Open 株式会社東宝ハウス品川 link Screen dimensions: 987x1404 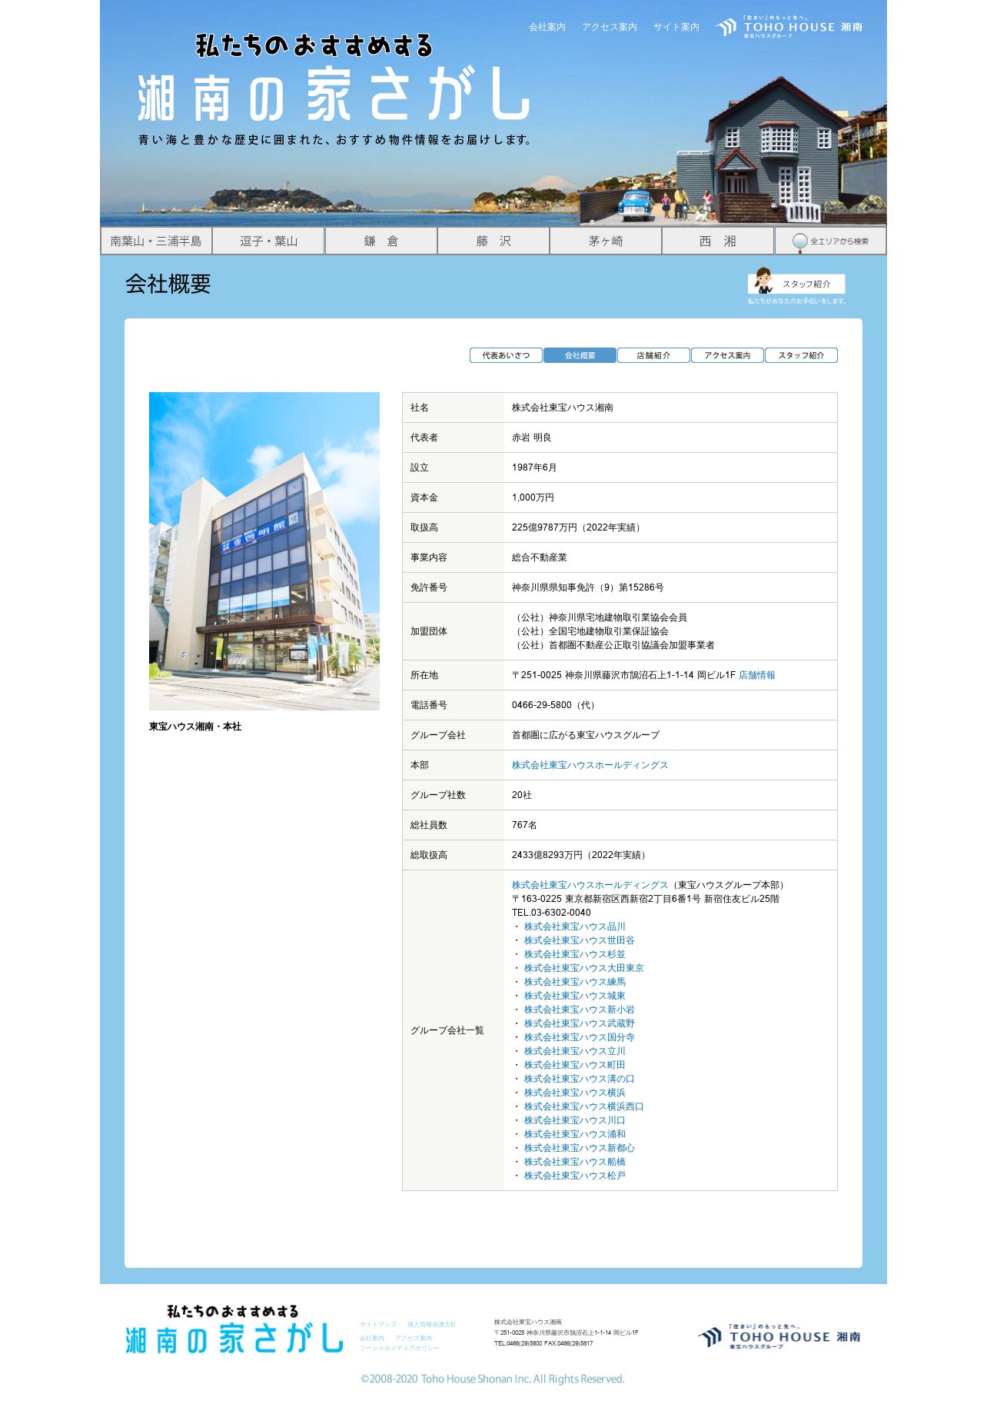click(574, 927)
